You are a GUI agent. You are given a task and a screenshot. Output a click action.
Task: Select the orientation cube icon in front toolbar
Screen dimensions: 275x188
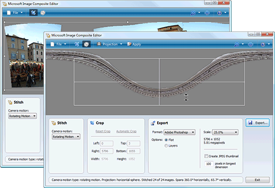click(x=86, y=44)
